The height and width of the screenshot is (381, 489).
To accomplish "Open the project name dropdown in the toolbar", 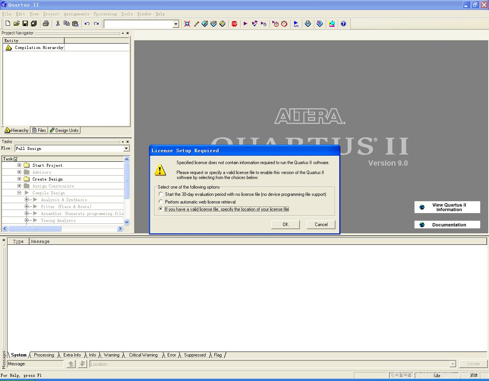I will [x=176, y=24].
